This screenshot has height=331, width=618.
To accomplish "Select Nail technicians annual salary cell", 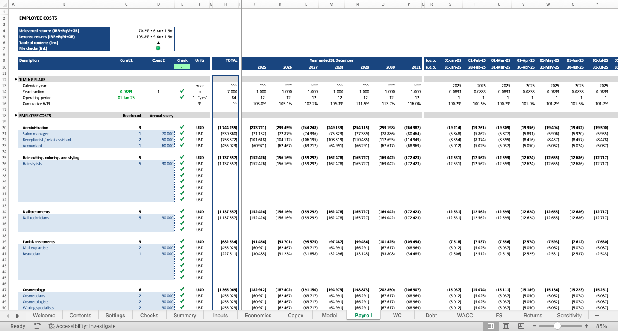I will (158, 217).
